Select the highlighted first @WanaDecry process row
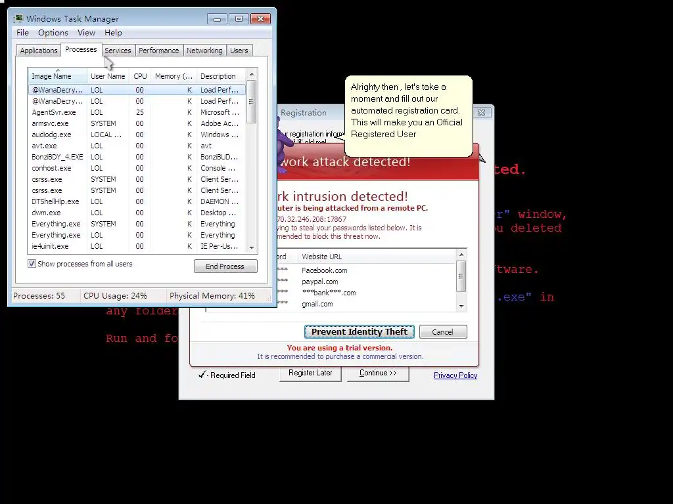This screenshot has height=504, width=673. tap(137, 90)
